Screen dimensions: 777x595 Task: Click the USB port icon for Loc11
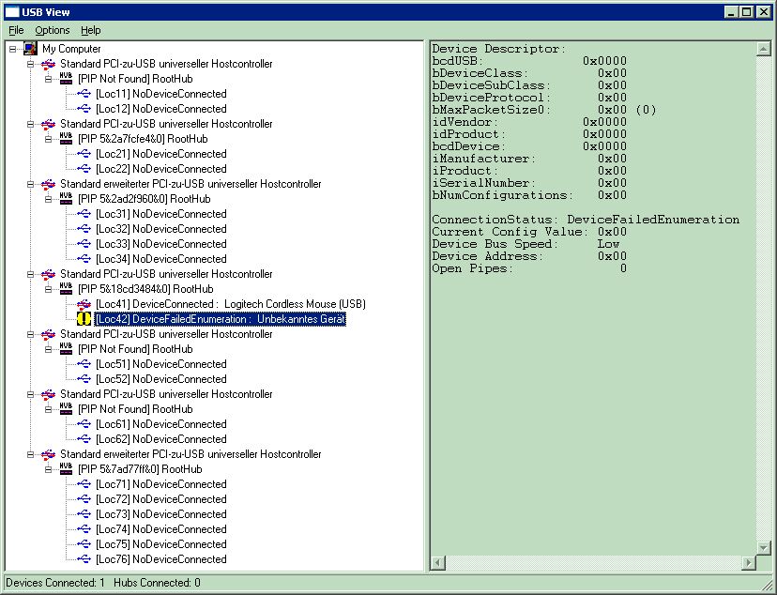coord(84,94)
